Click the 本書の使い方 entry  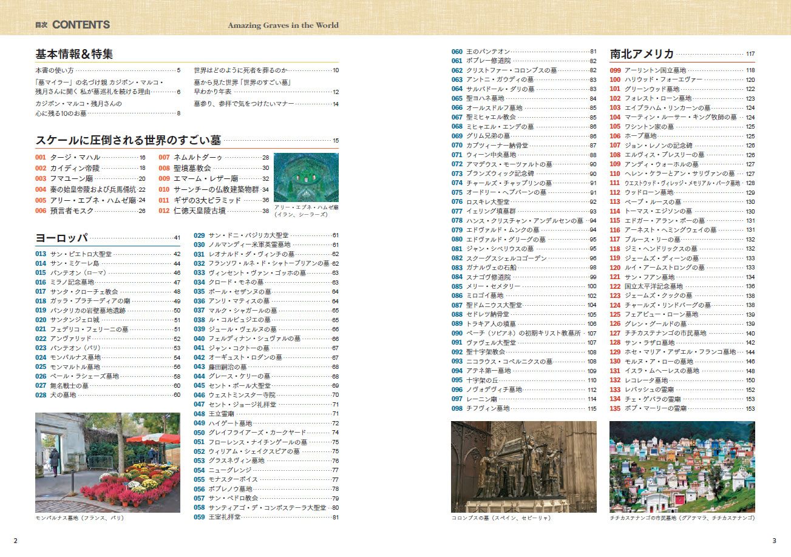(55, 70)
